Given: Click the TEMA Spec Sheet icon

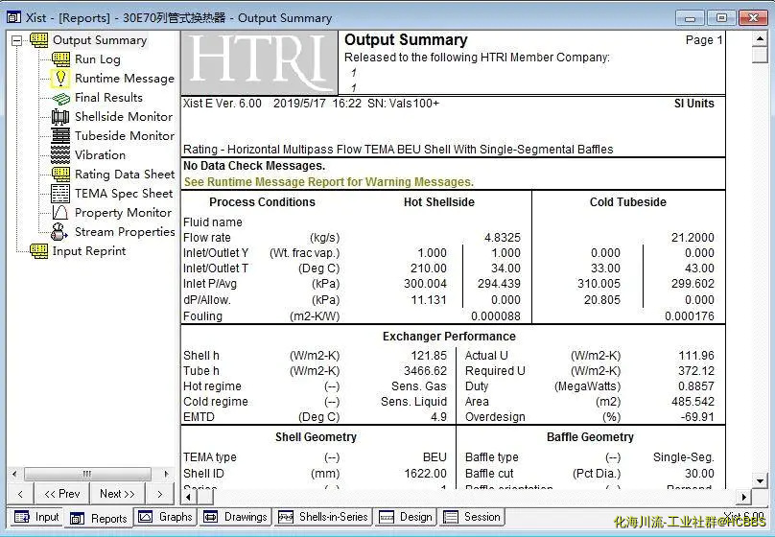Looking at the screenshot, I should point(60,193).
